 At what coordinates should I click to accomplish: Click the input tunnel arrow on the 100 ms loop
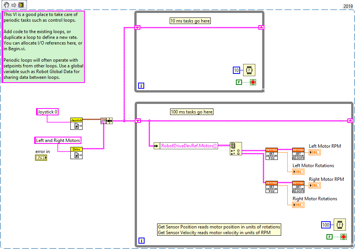[x=138, y=121]
